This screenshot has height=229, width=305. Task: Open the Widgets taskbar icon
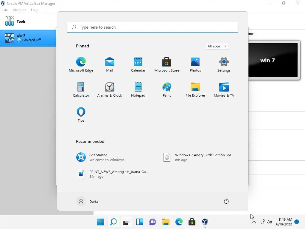tap(140, 222)
